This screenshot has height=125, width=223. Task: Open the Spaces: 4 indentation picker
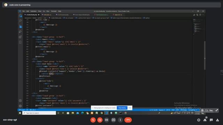click(x=162, y=110)
